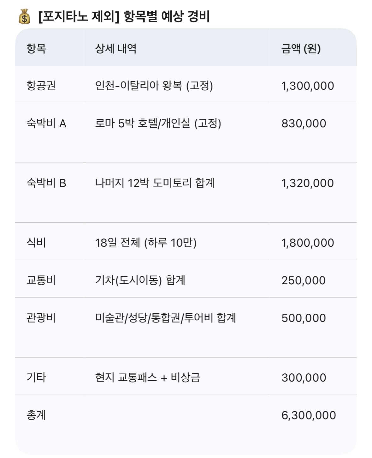This screenshot has width=372, height=458.
Task: Click the title '[포지타노 제외] 항목별 예상 경비'
Action: pyautogui.click(x=124, y=16)
